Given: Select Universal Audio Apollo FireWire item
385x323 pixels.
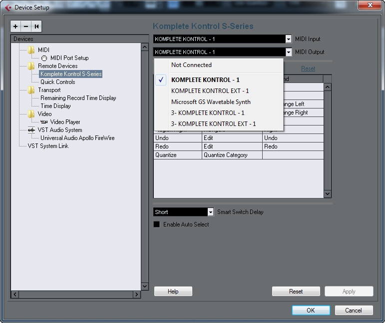Looking at the screenshot, I should (77, 138).
